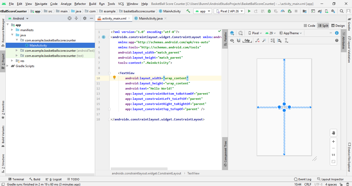The width and height of the screenshot is (352, 186).
Task: Click the Search Everywhere magnifier icon
Action: click(x=342, y=11)
